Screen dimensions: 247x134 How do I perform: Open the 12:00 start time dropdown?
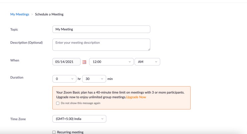click(111, 62)
